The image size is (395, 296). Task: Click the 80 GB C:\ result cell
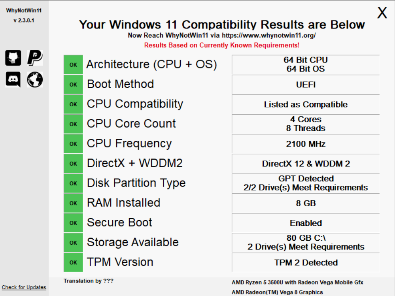[x=306, y=243]
